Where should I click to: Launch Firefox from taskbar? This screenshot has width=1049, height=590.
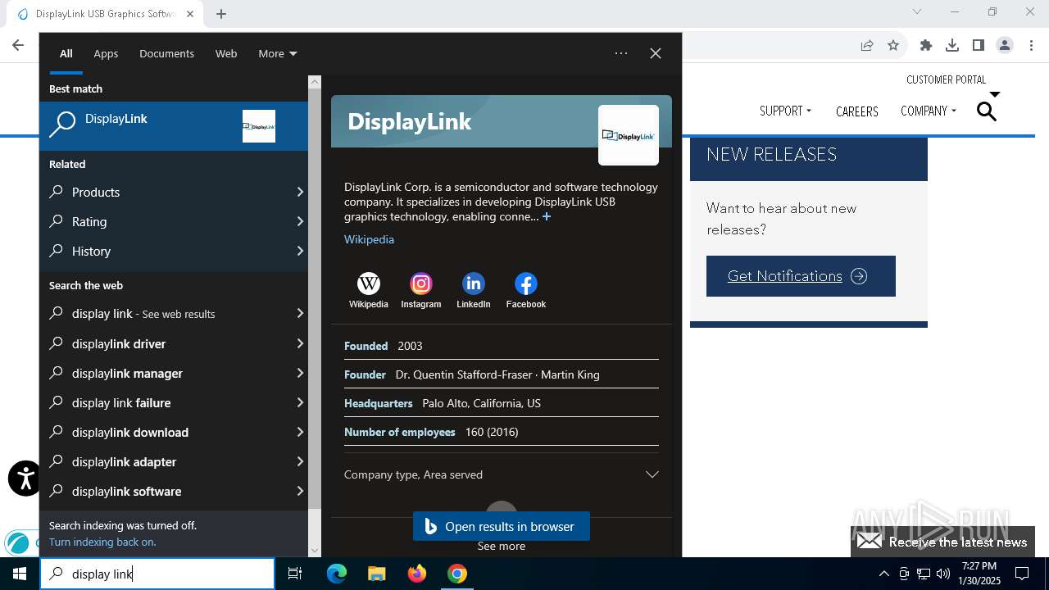417,574
